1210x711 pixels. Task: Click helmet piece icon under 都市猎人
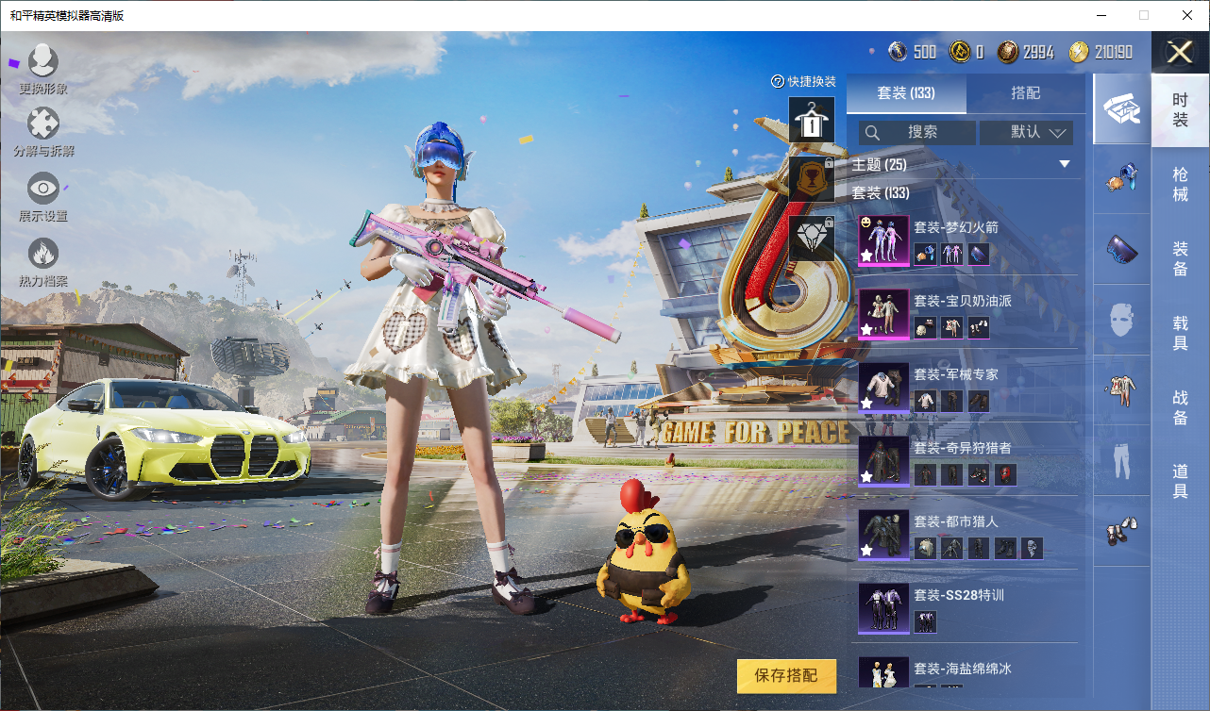[x=925, y=548]
